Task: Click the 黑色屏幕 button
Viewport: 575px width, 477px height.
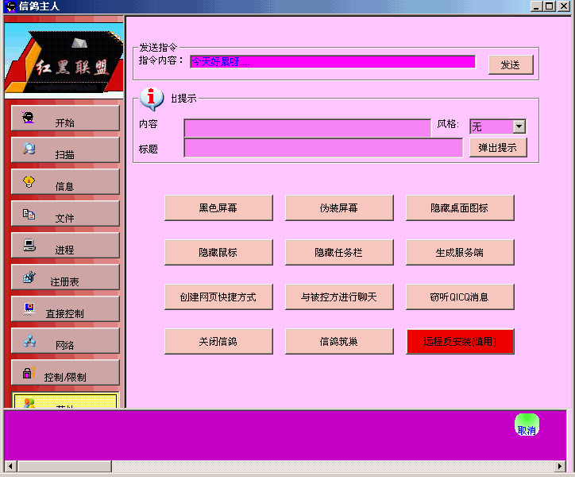Action: 218,208
